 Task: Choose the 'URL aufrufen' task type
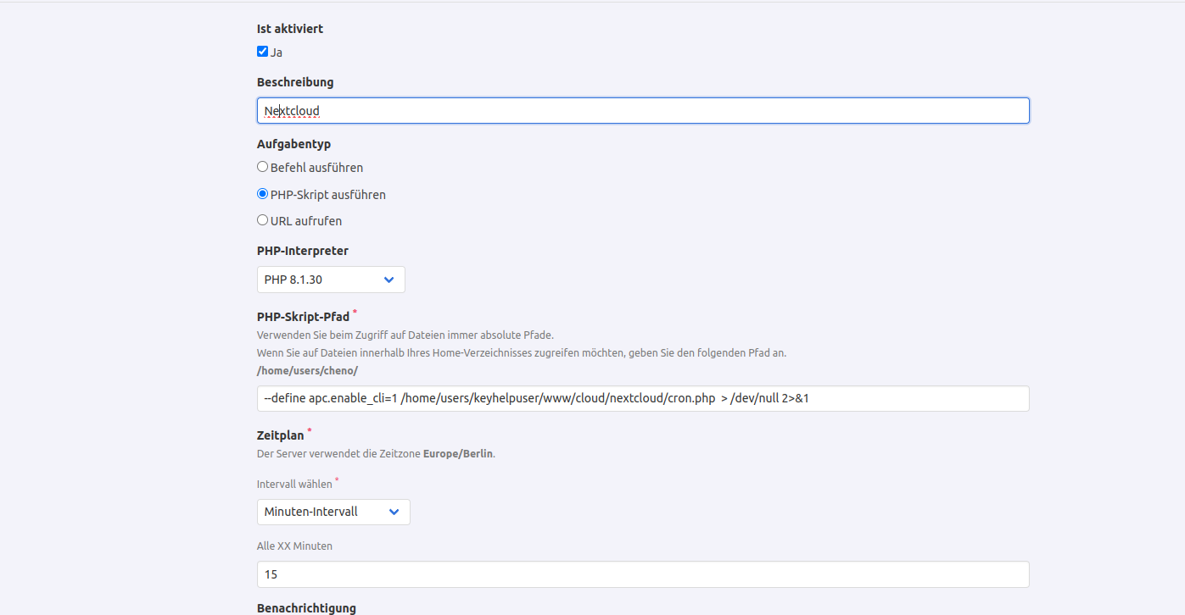(x=263, y=220)
